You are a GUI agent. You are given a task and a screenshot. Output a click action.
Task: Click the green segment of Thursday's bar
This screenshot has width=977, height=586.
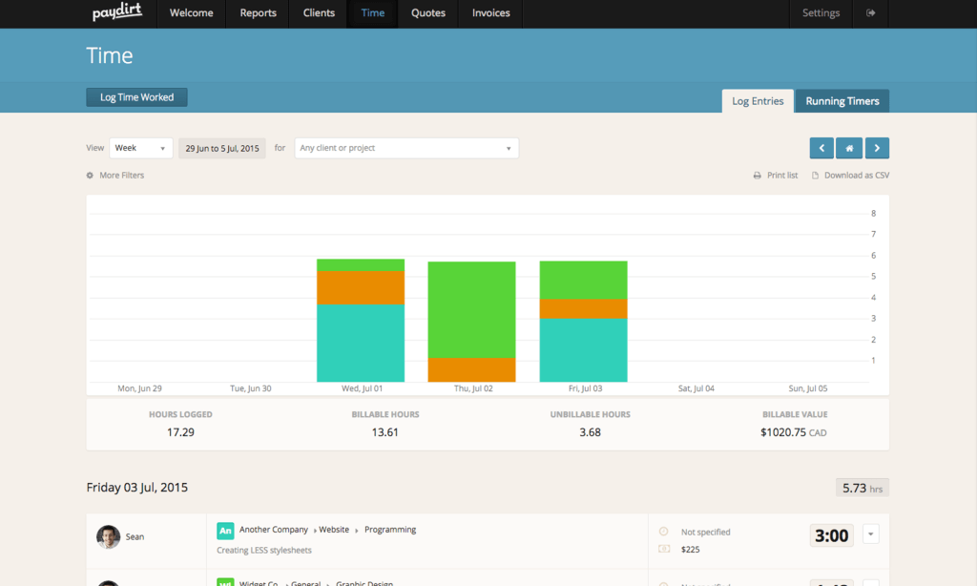[471, 309]
